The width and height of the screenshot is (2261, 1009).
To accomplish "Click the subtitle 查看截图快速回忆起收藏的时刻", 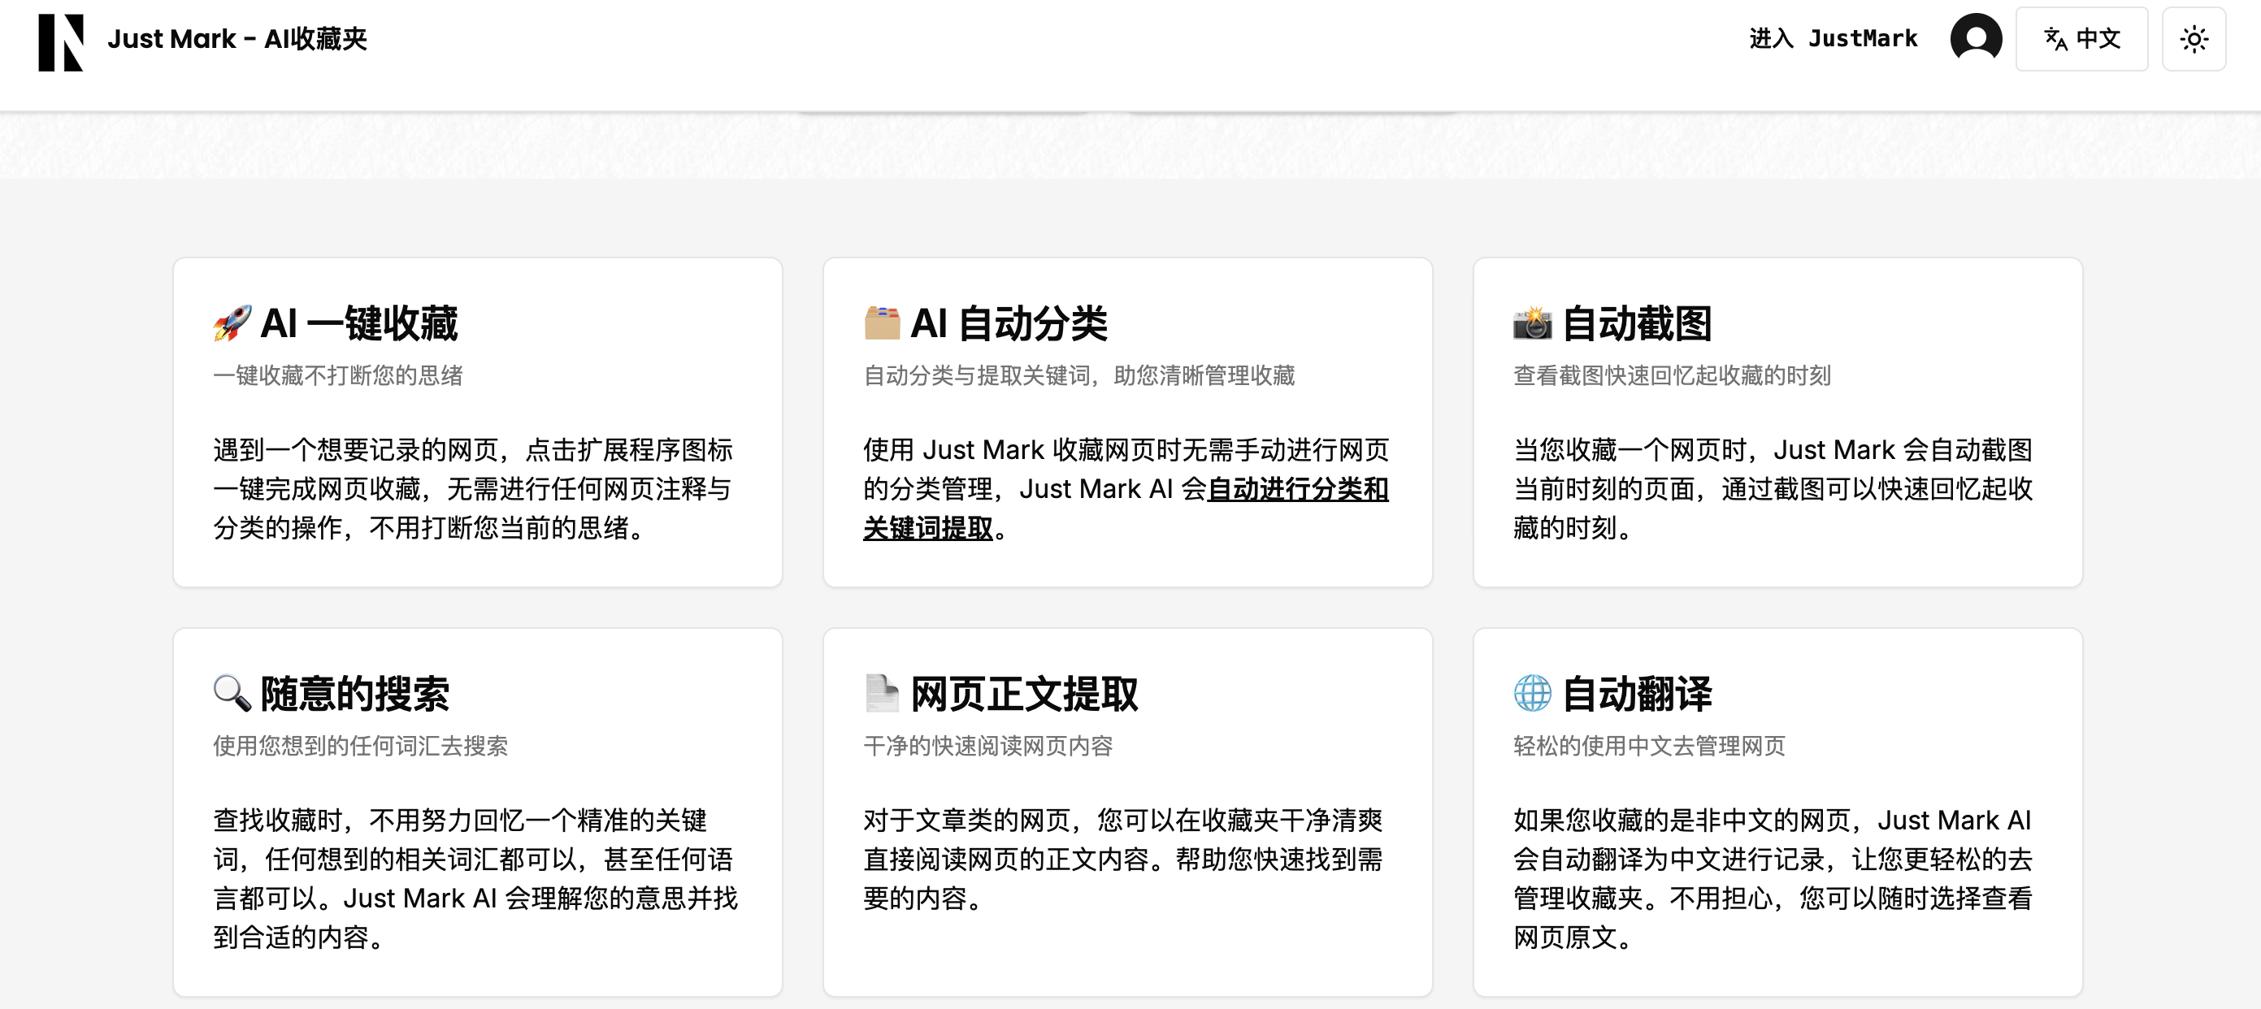I will [1671, 375].
